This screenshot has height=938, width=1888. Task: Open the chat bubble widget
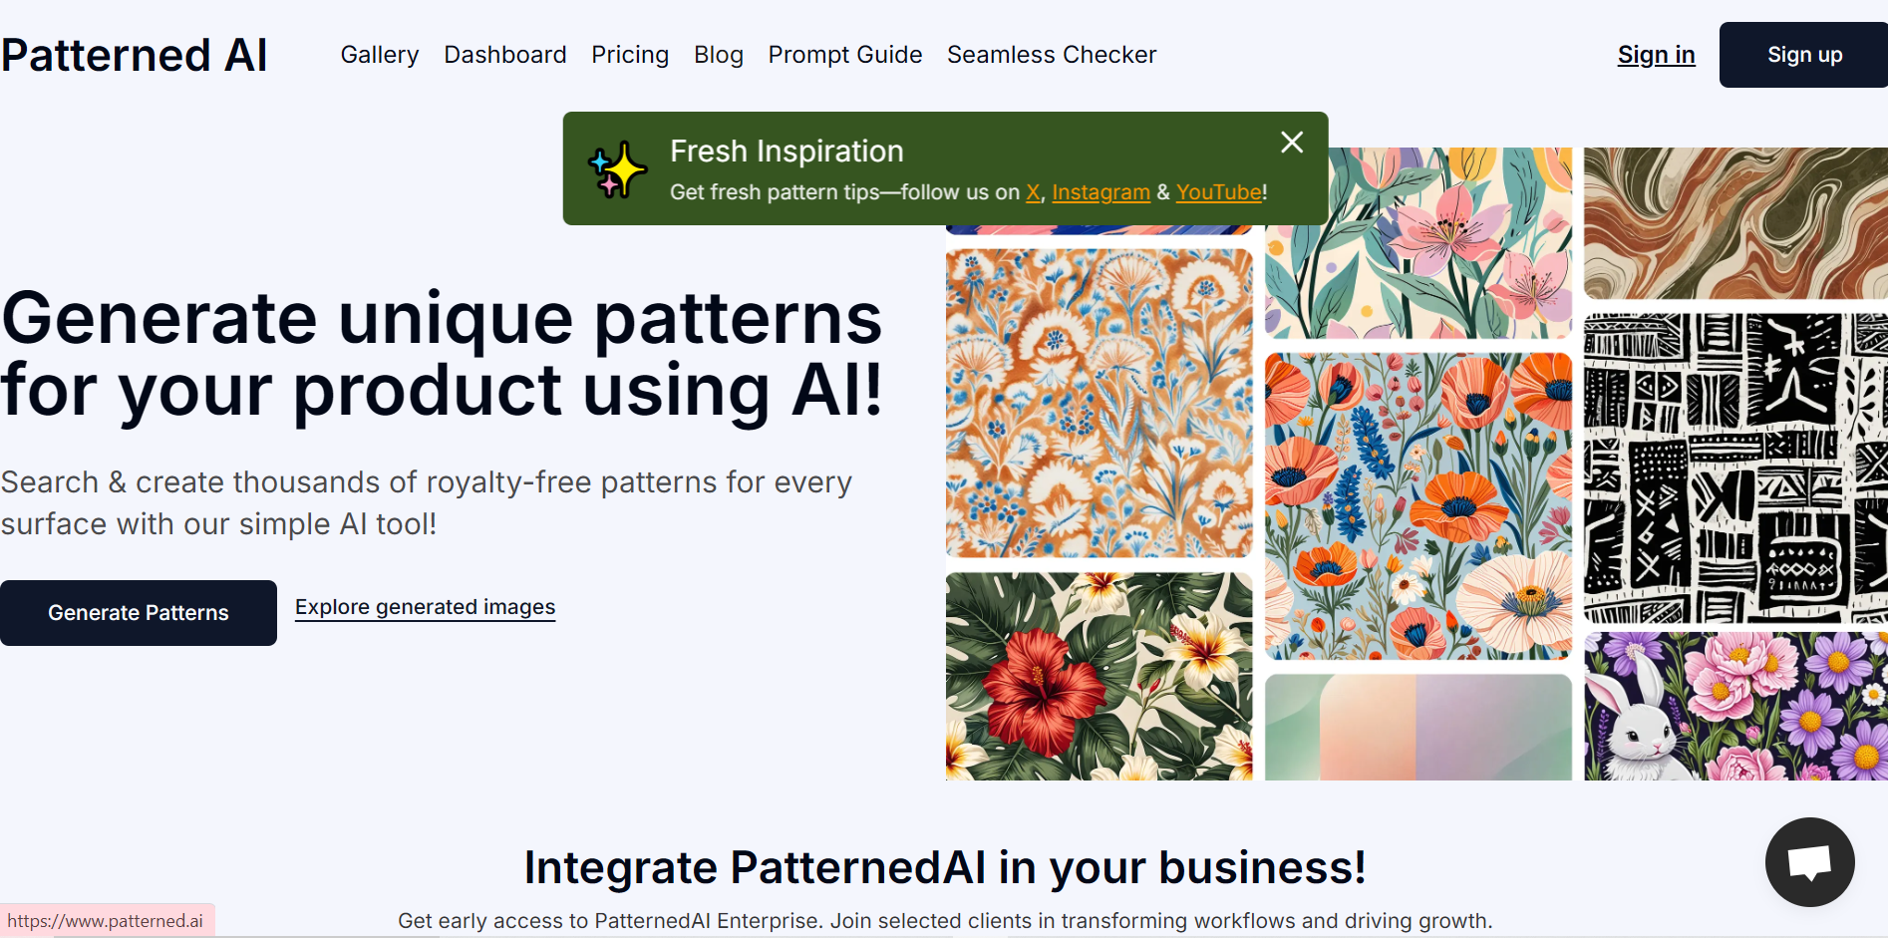point(1809,862)
